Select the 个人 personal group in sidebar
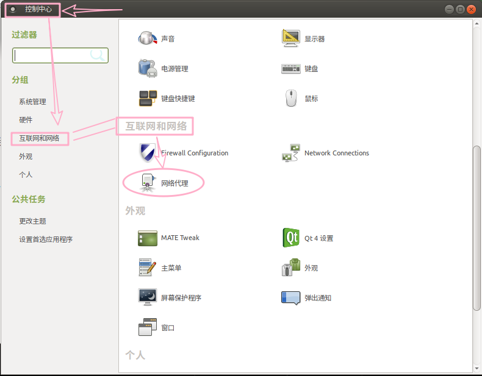Image resolution: width=482 pixels, height=376 pixels. [x=26, y=174]
